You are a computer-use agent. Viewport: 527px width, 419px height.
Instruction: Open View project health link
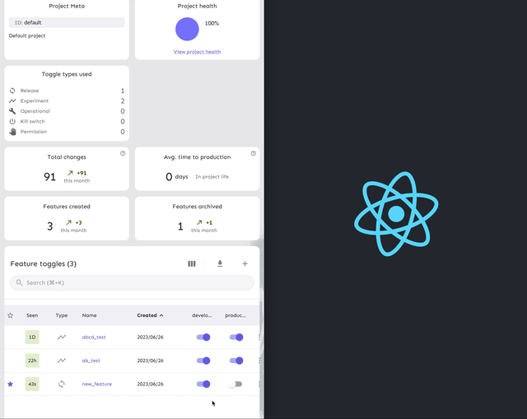coord(198,52)
